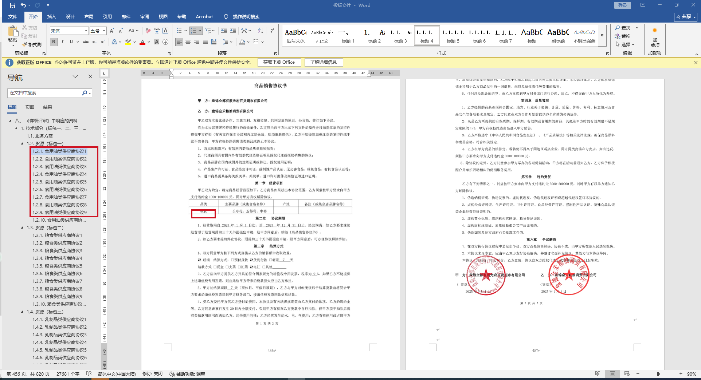
Task: Open the font size dropdown (五号)
Action: coord(104,31)
